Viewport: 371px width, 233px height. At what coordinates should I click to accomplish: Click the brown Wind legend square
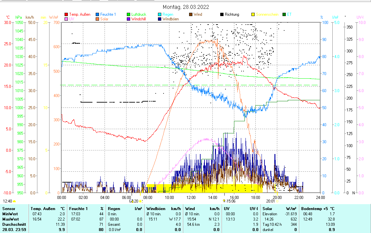tap(191, 14)
